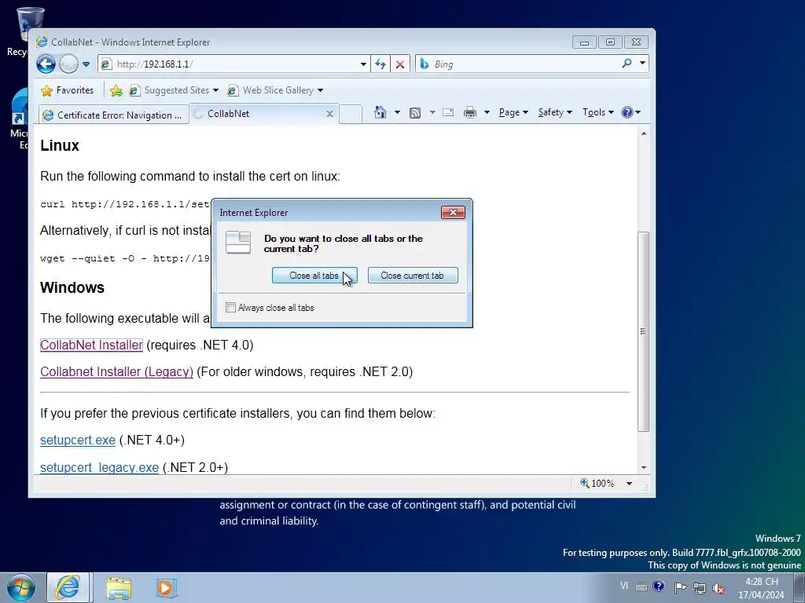Expand the address bar URL history dropdown

click(363, 64)
